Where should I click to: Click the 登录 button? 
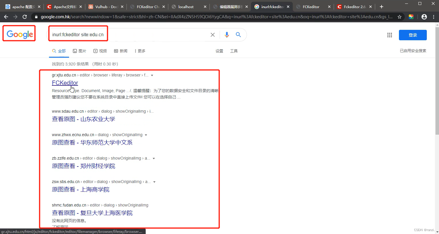click(413, 35)
